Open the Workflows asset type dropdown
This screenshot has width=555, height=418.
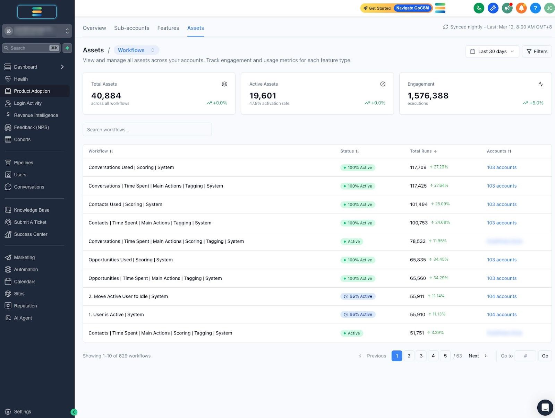click(136, 50)
